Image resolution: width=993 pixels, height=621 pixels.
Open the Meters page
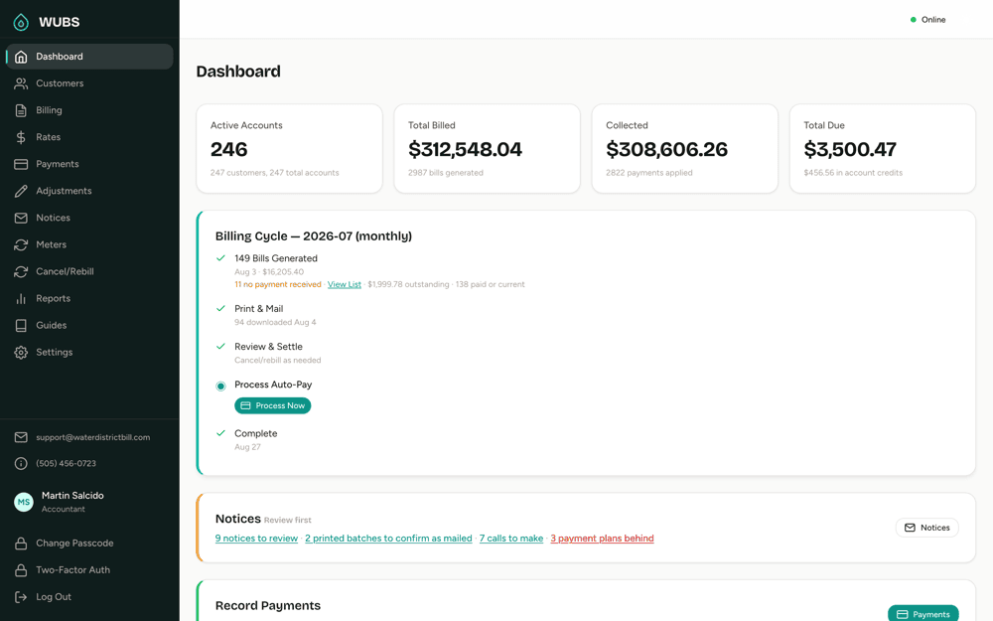point(89,244)
